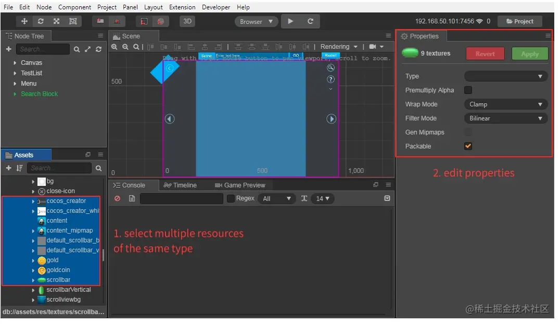Uncheck the Packable checkbox
The image size is (560, 325).
point(468,146)
